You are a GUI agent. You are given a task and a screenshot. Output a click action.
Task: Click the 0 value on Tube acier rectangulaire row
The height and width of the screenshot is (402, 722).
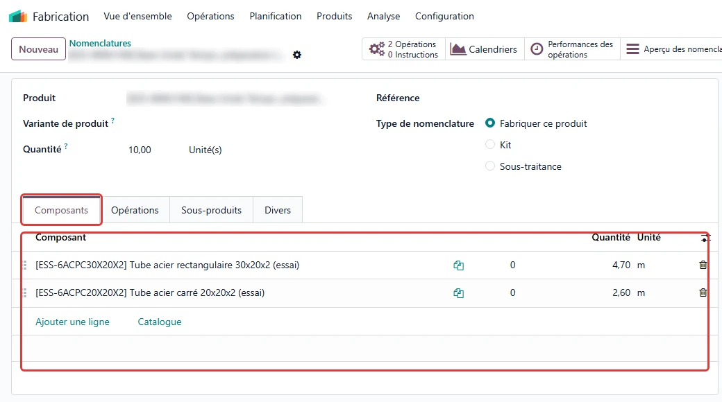click(x=512, y=265)
